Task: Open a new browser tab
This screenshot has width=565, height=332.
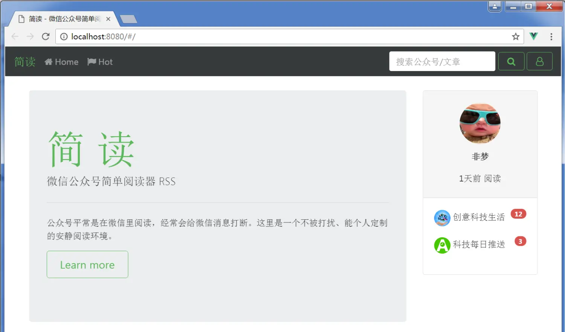Action: coord(128,19)
